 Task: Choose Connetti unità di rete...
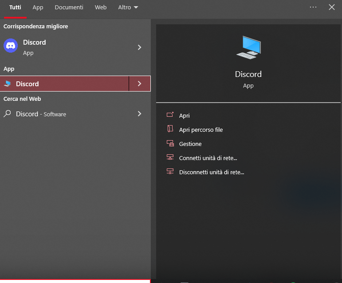(208, 158)
